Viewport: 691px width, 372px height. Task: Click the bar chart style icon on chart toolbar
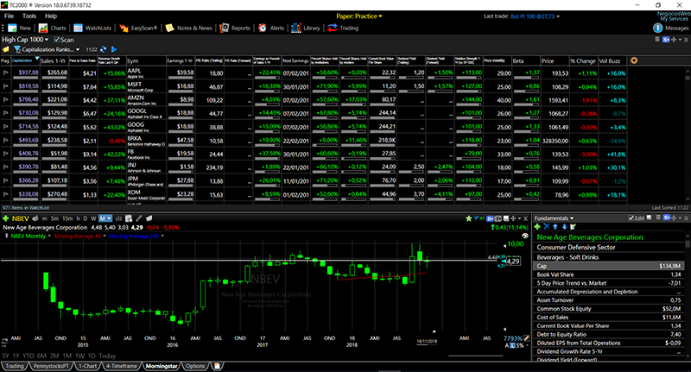[118, 218]
